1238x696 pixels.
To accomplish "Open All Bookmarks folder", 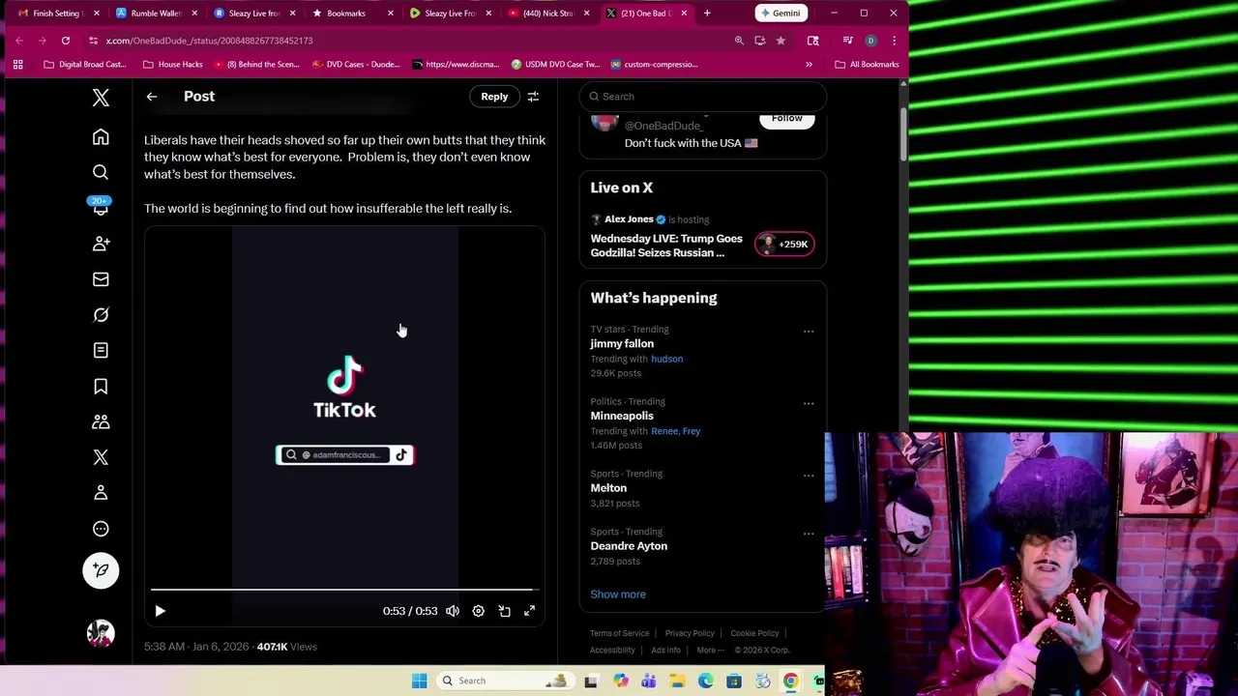I will pos(867,65).
